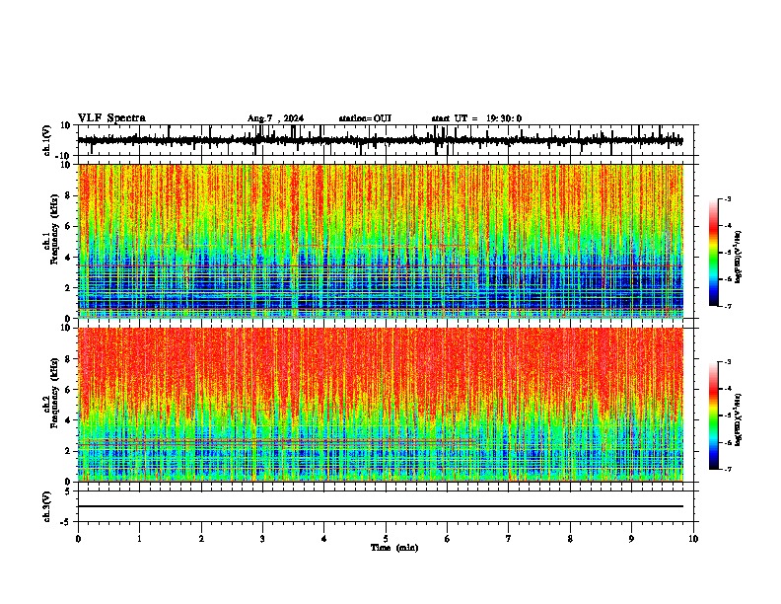Click the 'VLF Spectra' title text

click(x=111, y=118)
